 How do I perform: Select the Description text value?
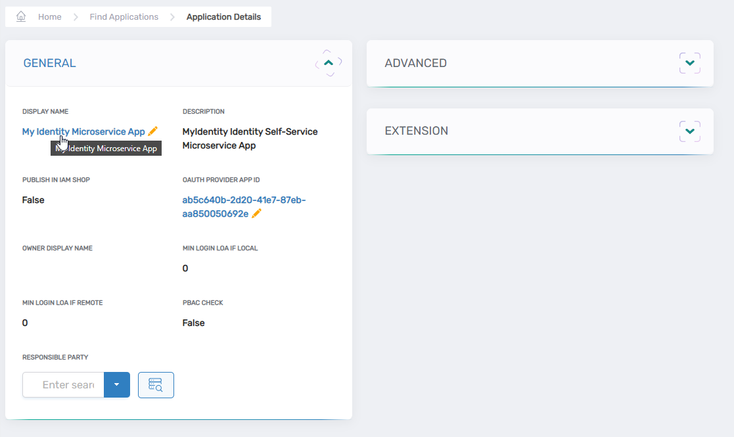[250, 138]
